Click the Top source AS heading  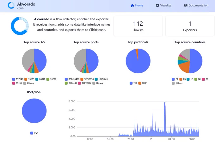34,42
